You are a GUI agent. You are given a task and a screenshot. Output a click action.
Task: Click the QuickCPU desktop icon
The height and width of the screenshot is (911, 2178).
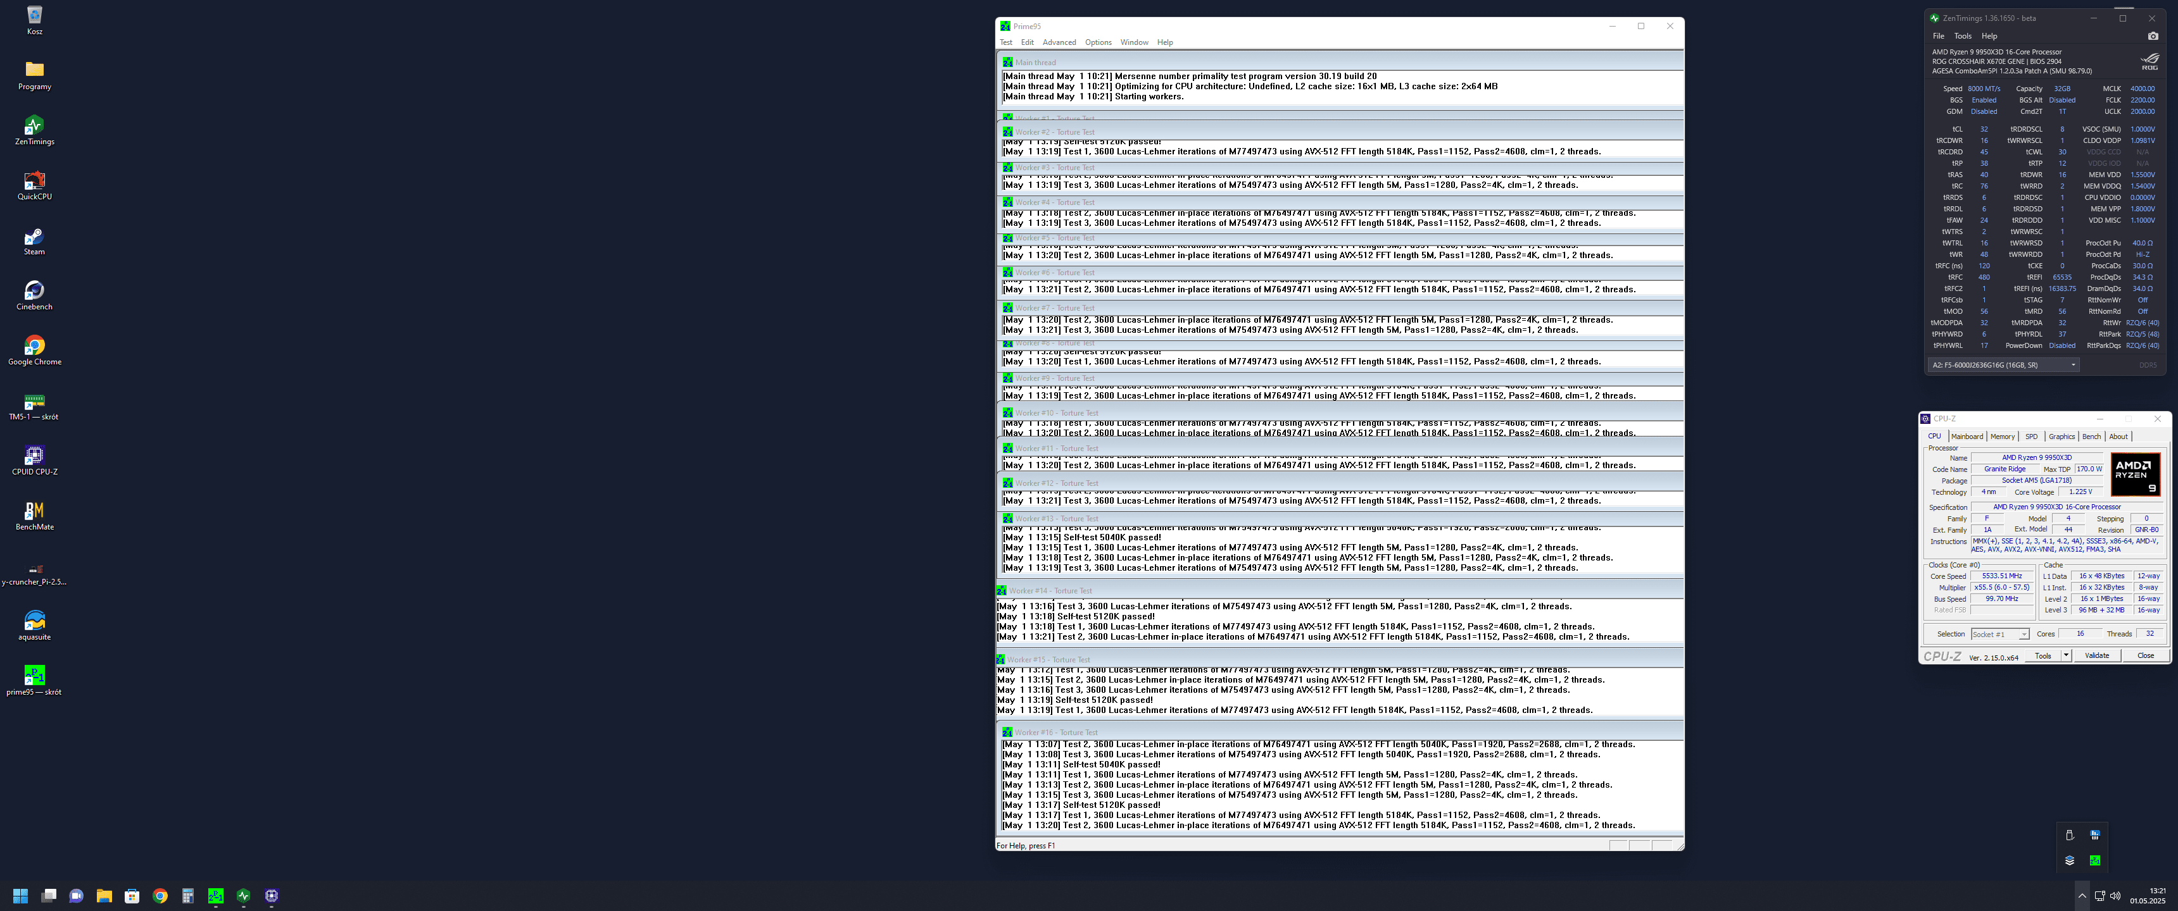[34, 181]
